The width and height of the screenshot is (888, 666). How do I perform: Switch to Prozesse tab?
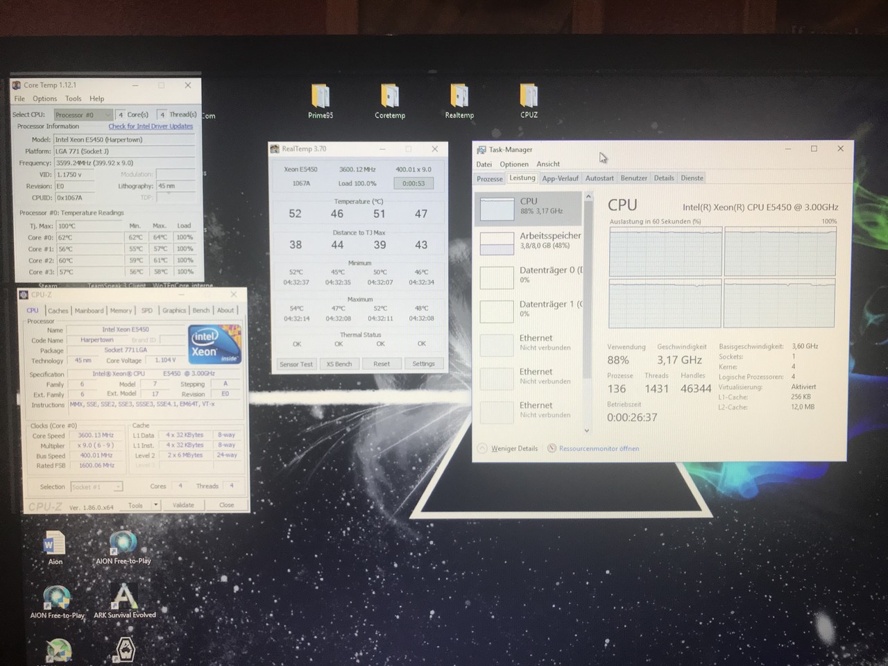coord(490,179)
